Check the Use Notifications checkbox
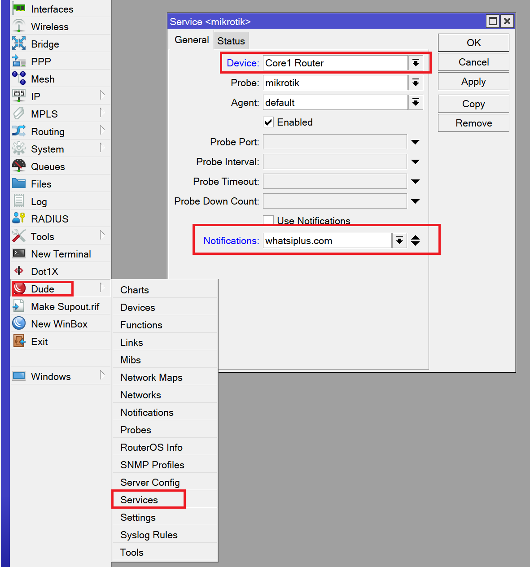This screenshot has height=567, width=530. pyautogui.click(x=268, y=220)
